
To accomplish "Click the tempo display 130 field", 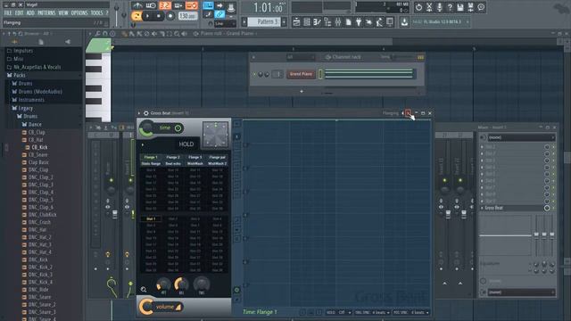I will [x=188, y=16].
